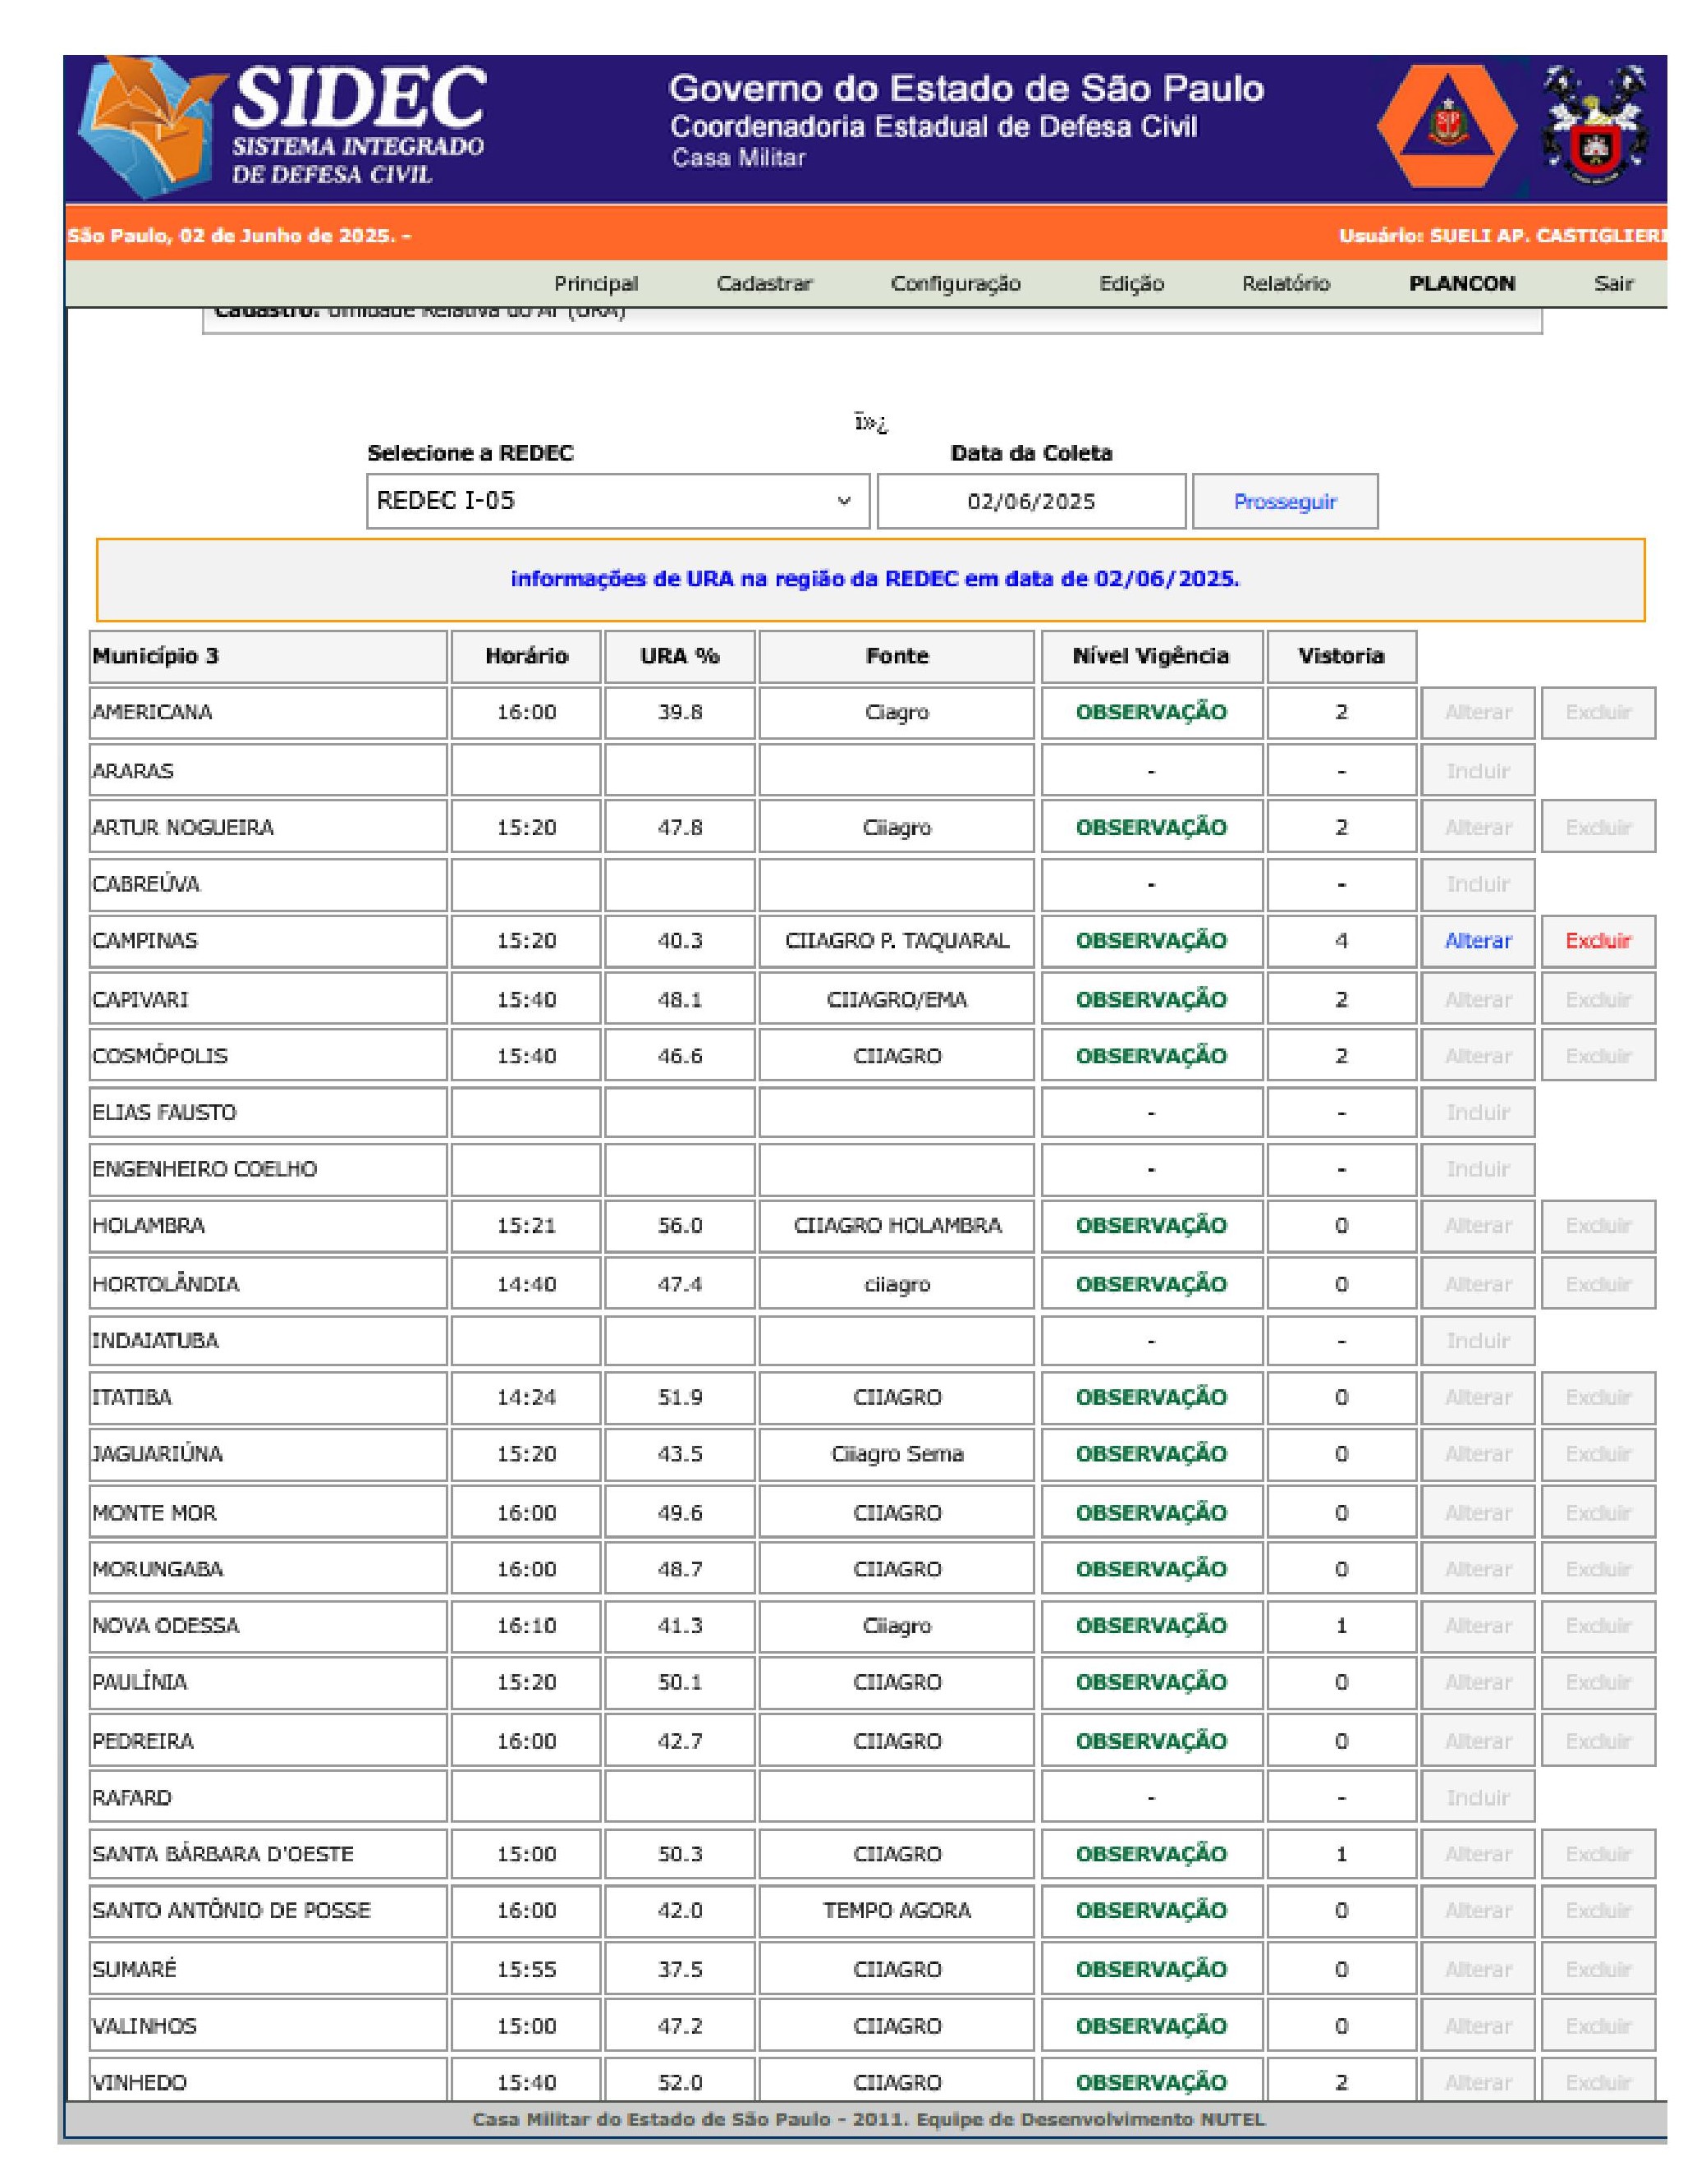Image resolution: width=1697 pixels, height=2184 pixels.
Task: Click the footer Casa Militar credits text
Action: click(x=868, y=2119)
